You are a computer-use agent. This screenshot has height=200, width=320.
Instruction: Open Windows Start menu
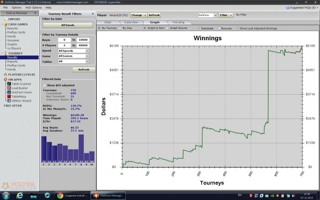[6, 195]
